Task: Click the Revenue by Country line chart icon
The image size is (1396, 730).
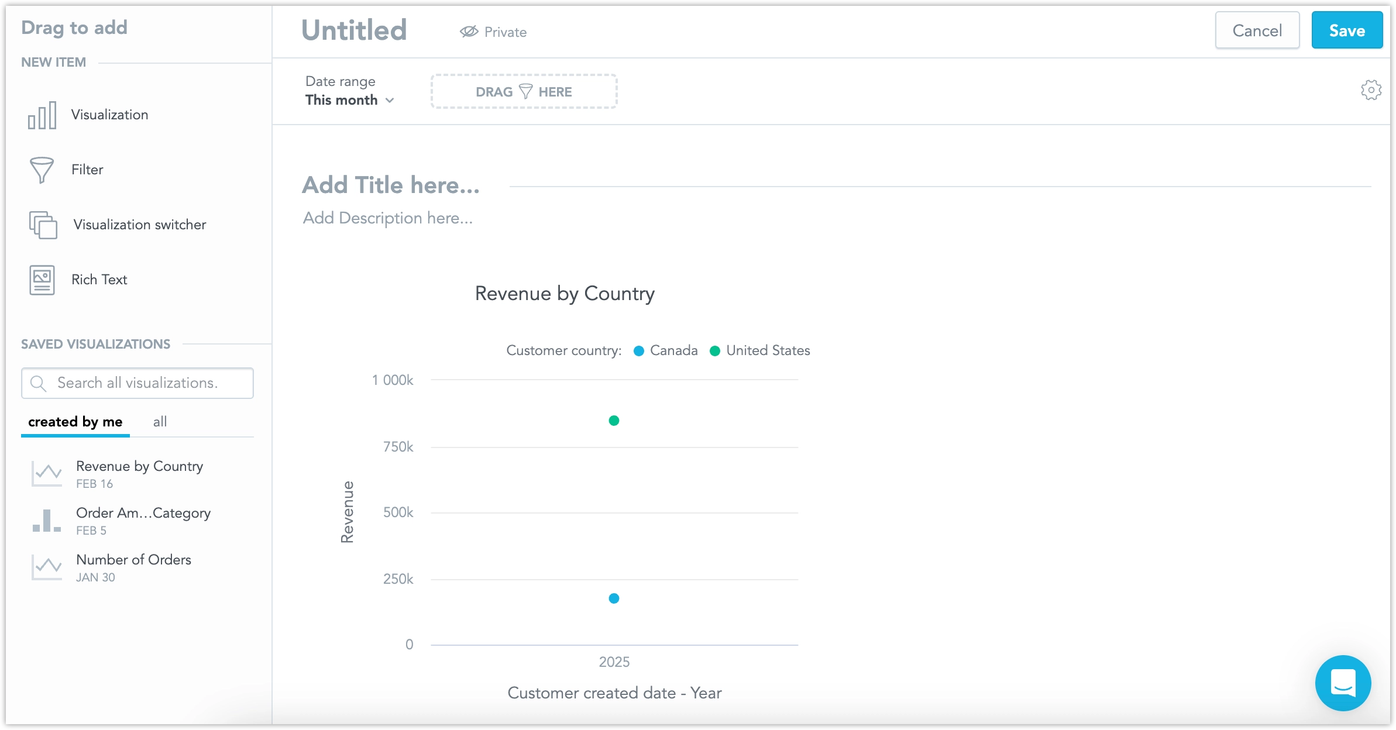Action: click(x=46, y=473)
